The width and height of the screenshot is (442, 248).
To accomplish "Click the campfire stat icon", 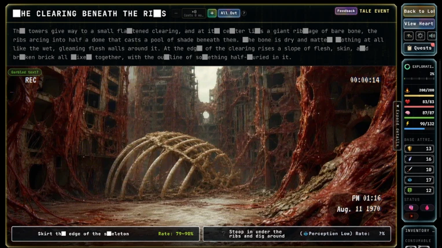I will click(x=407, y=90).
